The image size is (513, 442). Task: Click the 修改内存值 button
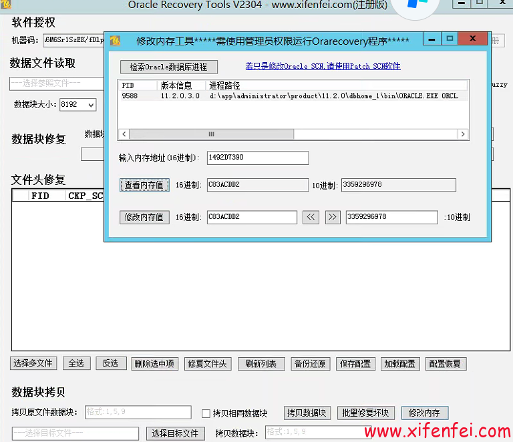[144, 217]
